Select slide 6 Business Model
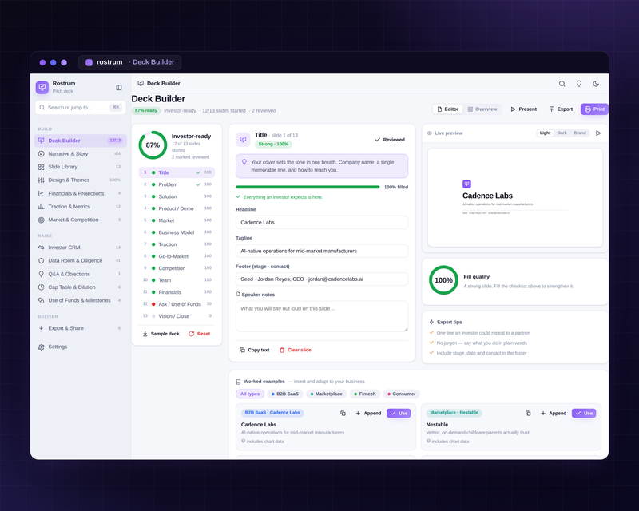 [177, 232]
